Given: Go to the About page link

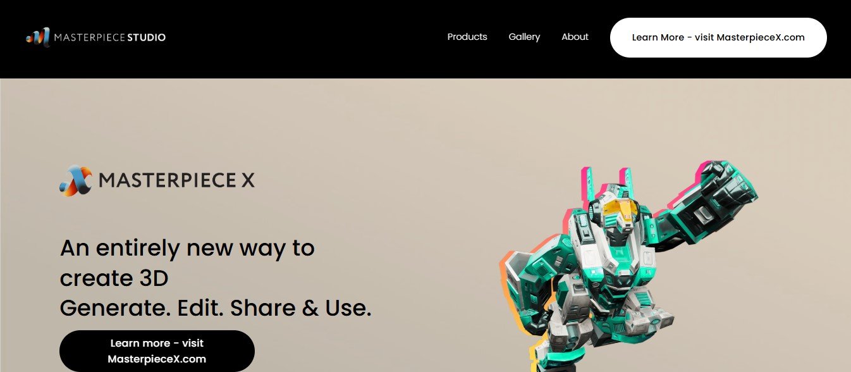Looking at the screenshot, I should pyautogui.click(x=575, y=37).
